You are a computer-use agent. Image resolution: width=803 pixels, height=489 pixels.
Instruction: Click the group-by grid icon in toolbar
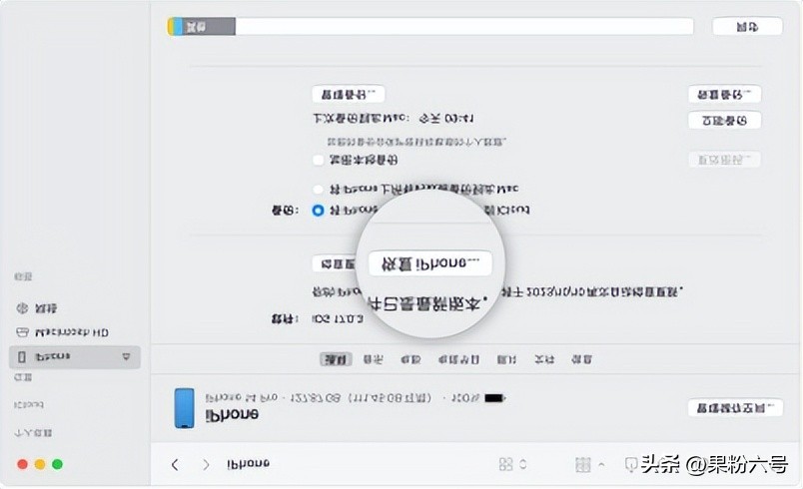(583, 464)
